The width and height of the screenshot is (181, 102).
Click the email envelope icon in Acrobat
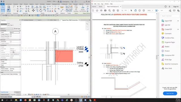coord(174,10)
